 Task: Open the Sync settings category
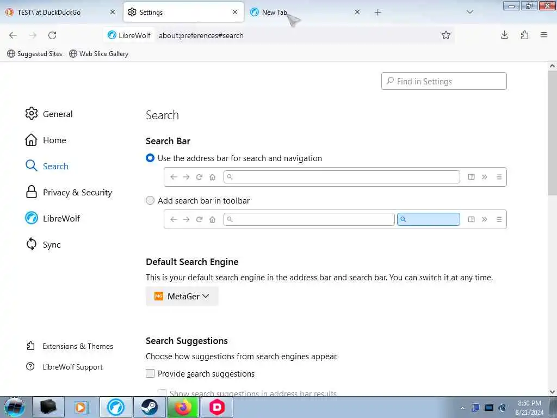coord(44,244)
